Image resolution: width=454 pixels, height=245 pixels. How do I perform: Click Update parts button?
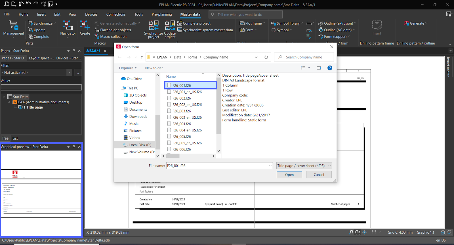pos(37,30)
